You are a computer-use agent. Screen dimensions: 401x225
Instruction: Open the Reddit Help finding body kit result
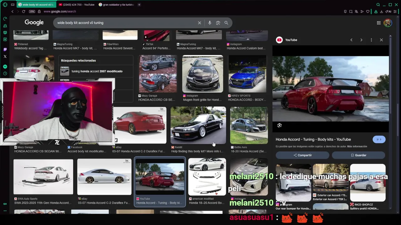tap(198, 125)
